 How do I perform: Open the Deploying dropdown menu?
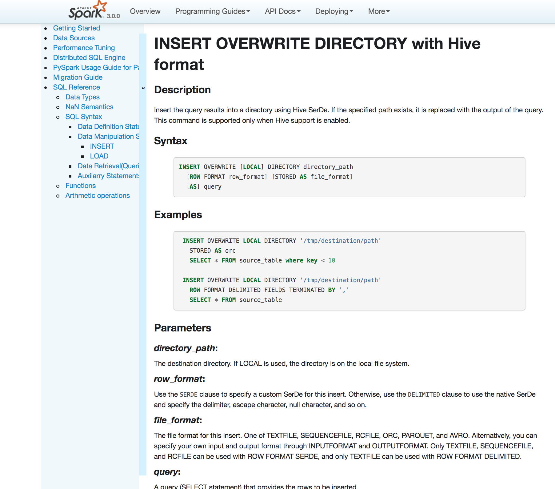tap(334, 11)
